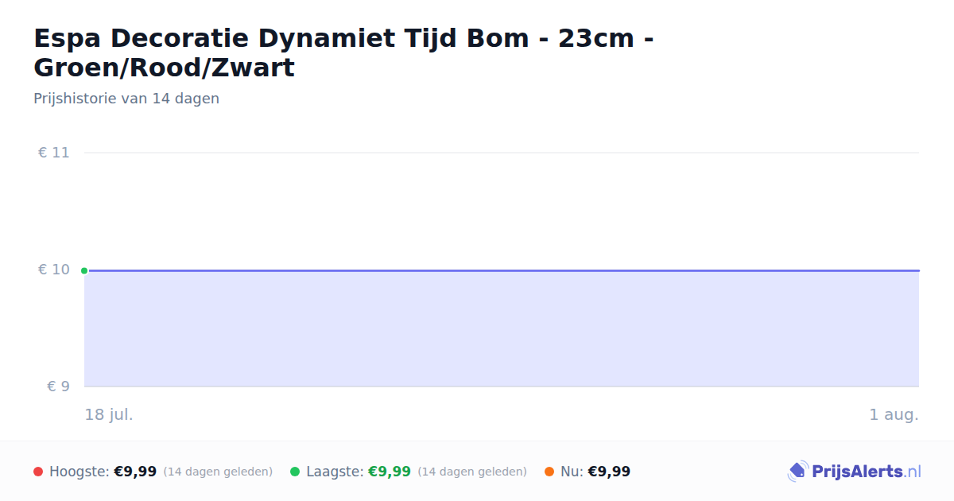Click the Hoogste €9,99 price value
The height and width of the screenshot is (501, 954).
135,472
